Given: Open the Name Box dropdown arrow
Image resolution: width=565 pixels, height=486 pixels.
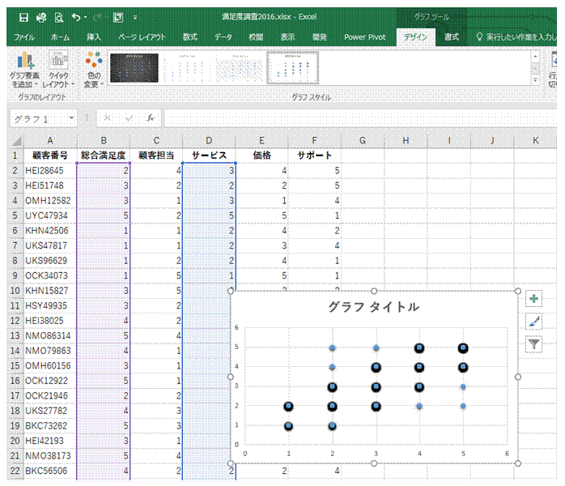Looking at the screenshot, I should tap(72, 118).
